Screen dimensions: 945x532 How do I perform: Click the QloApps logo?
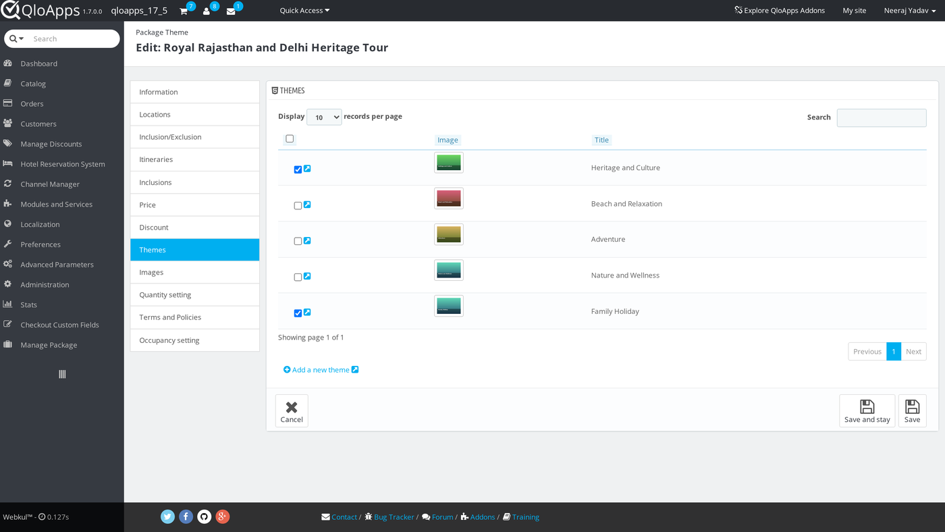coord(40,10)
